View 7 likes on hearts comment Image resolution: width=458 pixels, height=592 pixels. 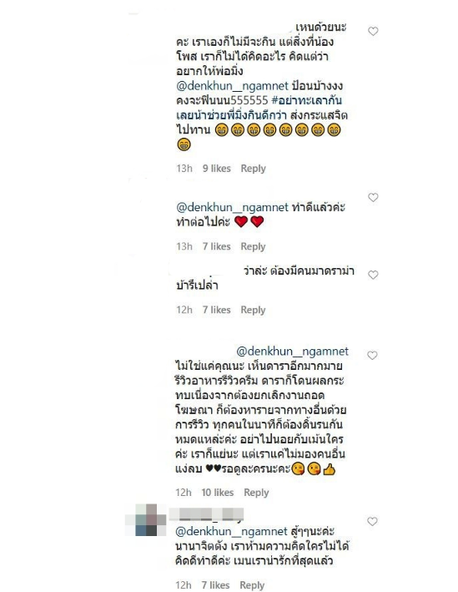pos(217,246)
